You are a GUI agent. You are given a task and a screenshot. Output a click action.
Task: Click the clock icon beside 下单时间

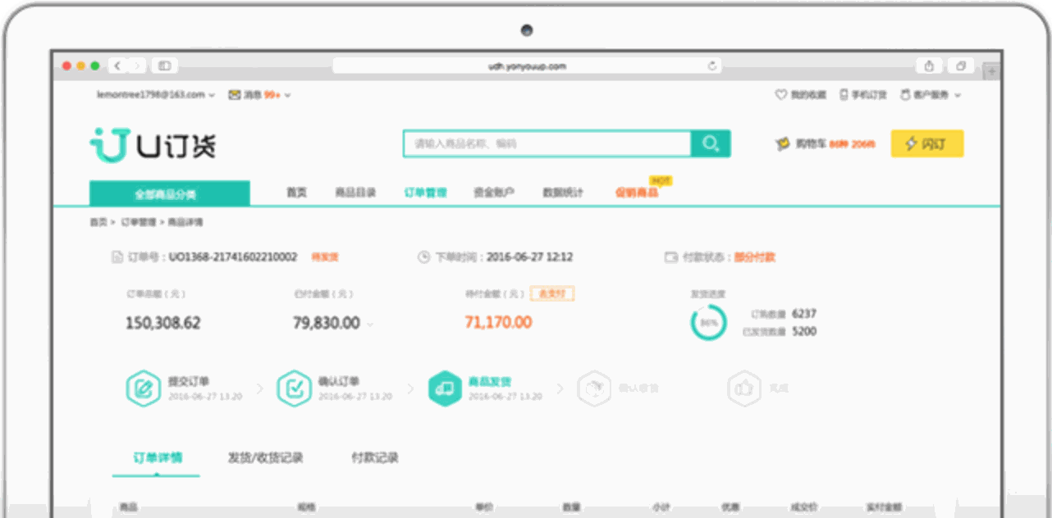coord(424,257)
